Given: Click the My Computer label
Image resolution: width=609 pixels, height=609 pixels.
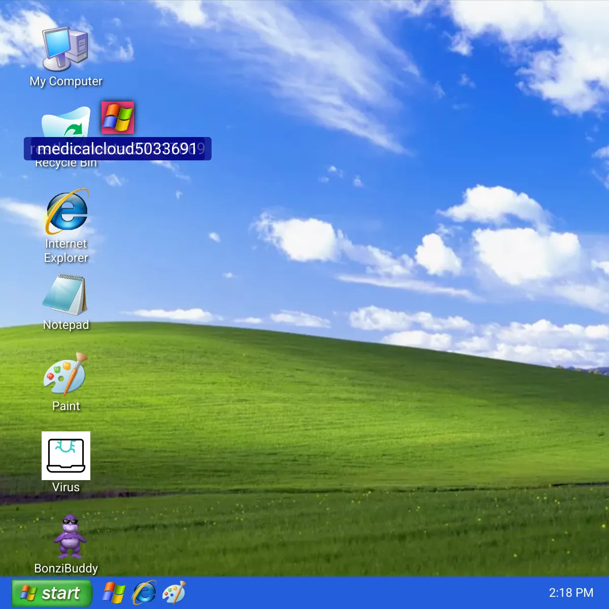Looking at the screenshot, I should tap(66, 80).
